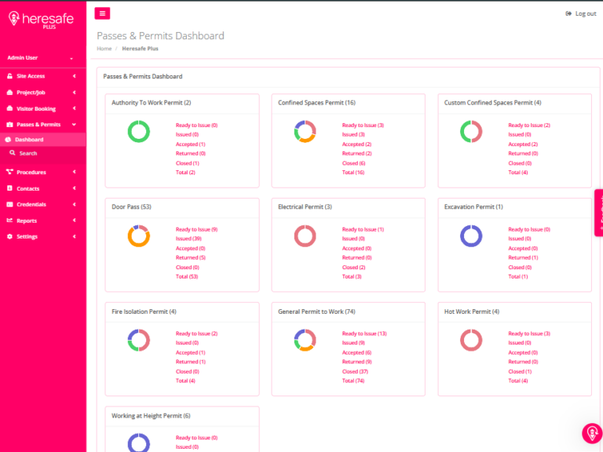Image resolution: width=603 pixels, height=452 pixels.
Task: Open Hot Work Permit Ready to Issue (3)
Action: pyautogui.click(x=529, y=334)
